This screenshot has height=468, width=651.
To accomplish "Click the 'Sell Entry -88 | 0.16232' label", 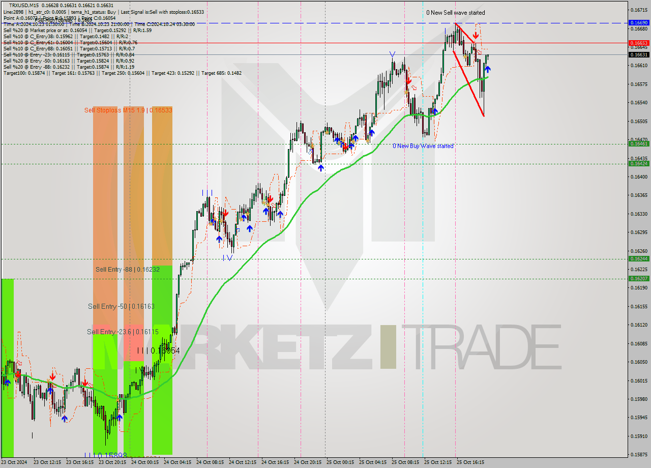I will [128, 270].
